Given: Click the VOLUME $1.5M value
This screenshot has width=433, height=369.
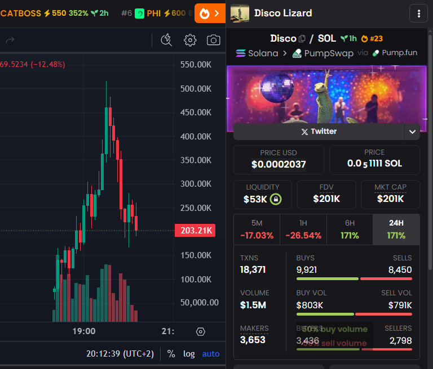Looking at the screenshot, I should pos(253,305).
